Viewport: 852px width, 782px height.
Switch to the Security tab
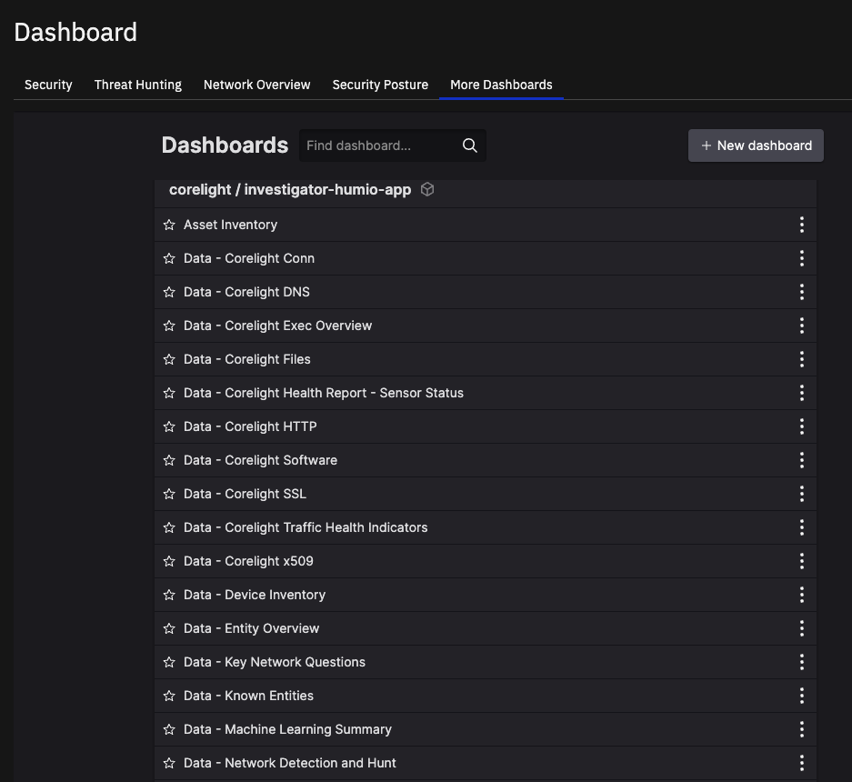[x=48, y=85]
